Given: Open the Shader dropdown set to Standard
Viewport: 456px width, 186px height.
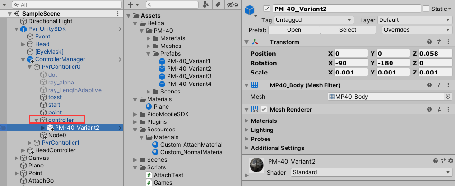Looking at the screenshot, I should click(x=372, y=172).
